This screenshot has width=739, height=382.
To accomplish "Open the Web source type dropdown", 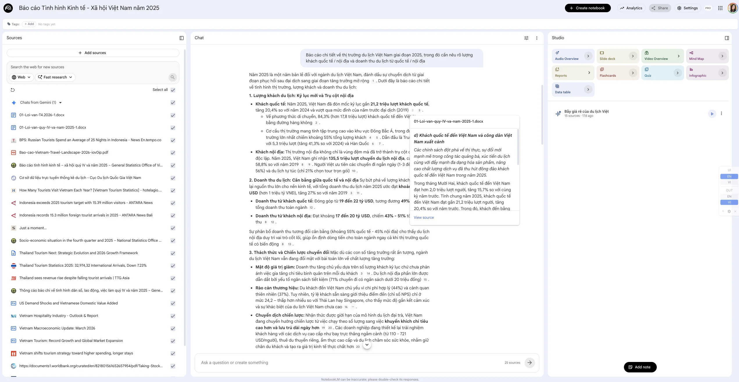I will (x=21, y=77).
